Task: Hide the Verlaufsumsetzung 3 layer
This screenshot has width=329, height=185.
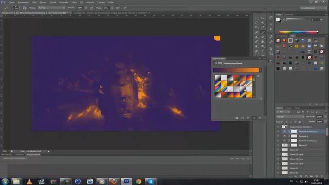Action: [x=278, y=140]
